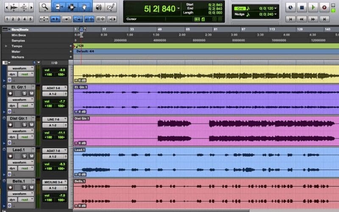Select the Scrubber speaker tool
The image size is (339, 212).
coord(98,8)
